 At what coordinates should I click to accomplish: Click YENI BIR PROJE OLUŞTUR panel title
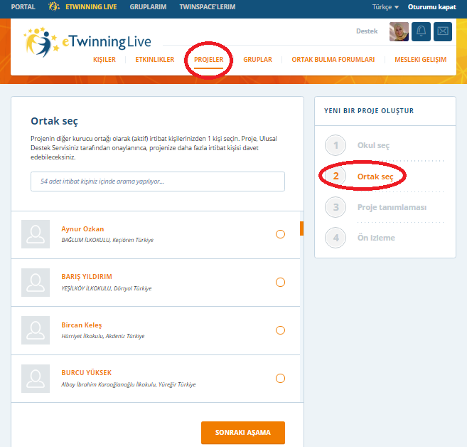(x=369, y=111)
